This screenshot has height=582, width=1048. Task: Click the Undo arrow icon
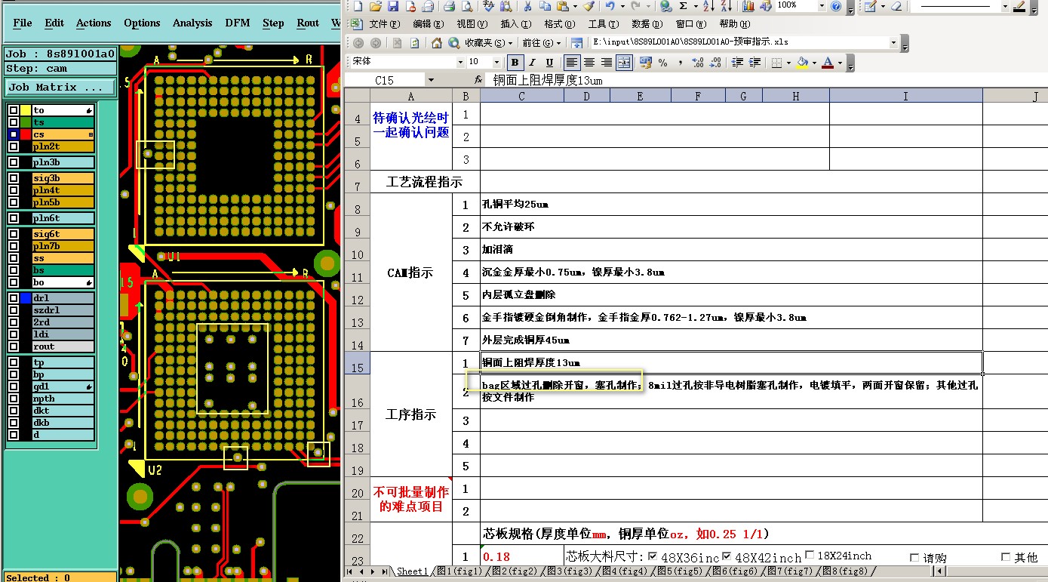point(610,6)
